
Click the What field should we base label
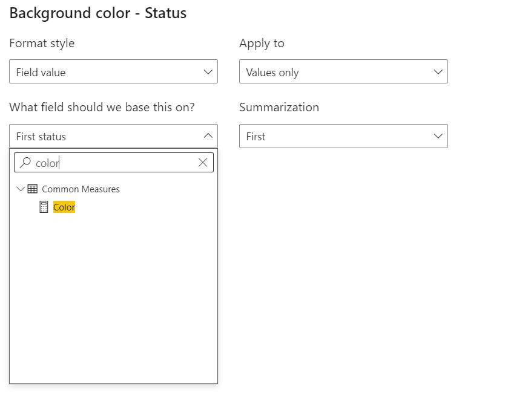coord(102,107)
